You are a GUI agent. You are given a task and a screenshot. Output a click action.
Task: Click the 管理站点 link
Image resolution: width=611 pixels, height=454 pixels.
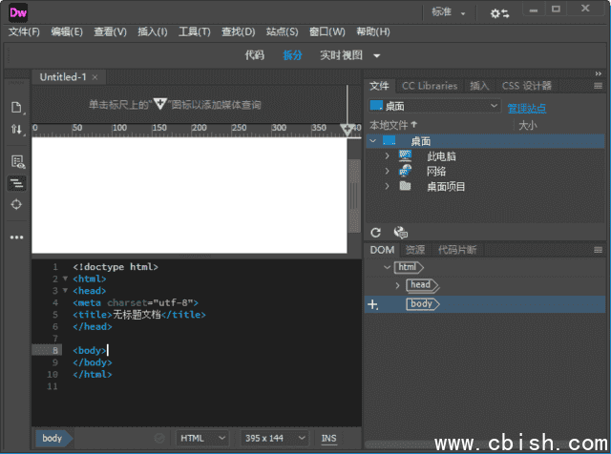[526, 108]
